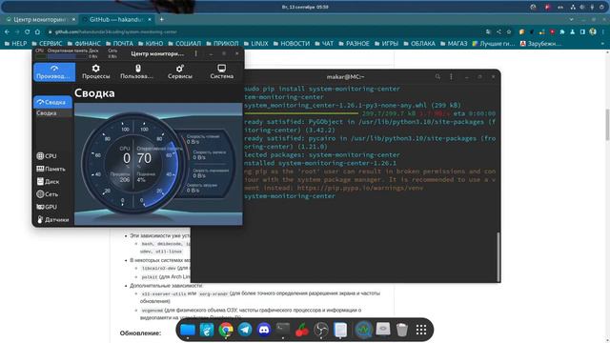
Task: Show all applications grid in dock
Action: click(x=421, y=330)
